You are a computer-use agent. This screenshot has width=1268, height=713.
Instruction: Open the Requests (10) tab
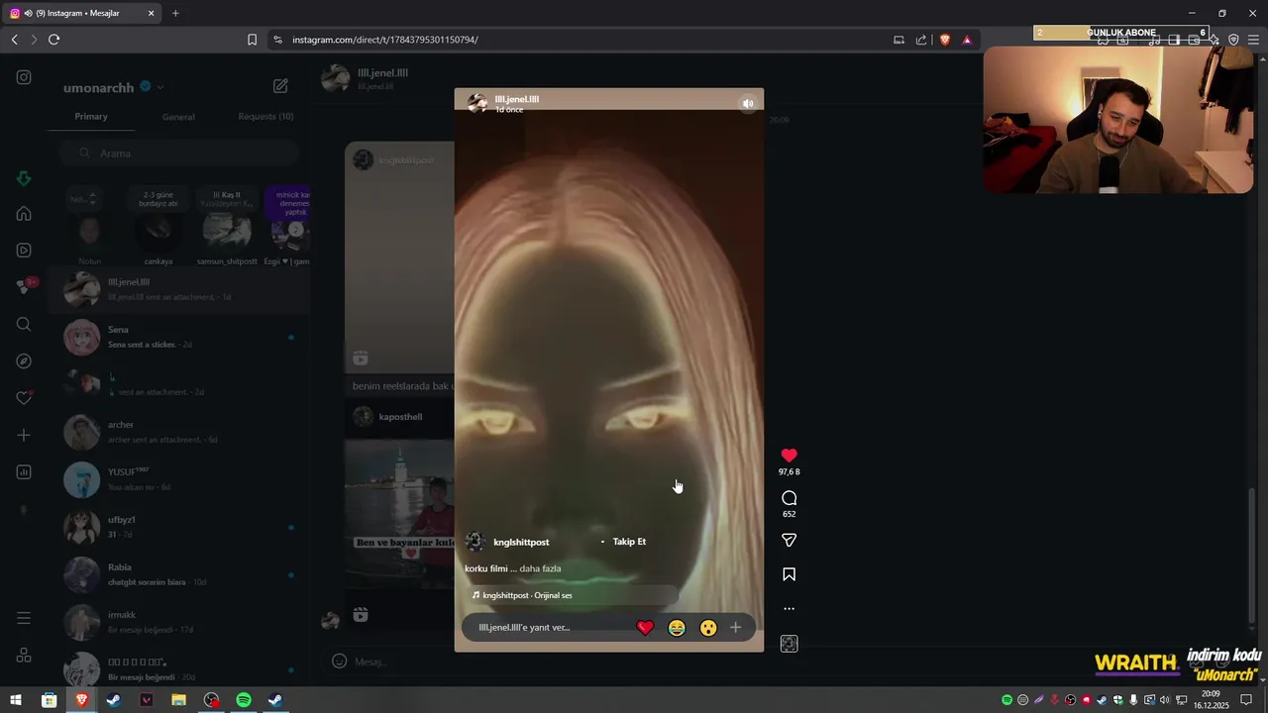point(265,117)
